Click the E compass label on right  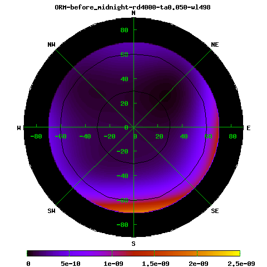[x=249, y=128]
